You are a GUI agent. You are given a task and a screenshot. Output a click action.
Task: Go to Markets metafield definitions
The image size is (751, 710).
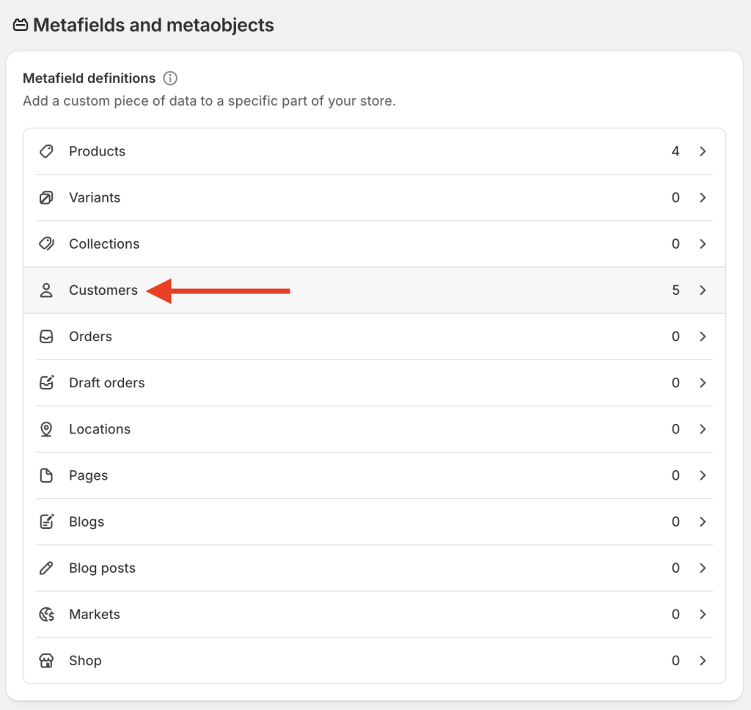pyautogui.click(x=374, y=614)
